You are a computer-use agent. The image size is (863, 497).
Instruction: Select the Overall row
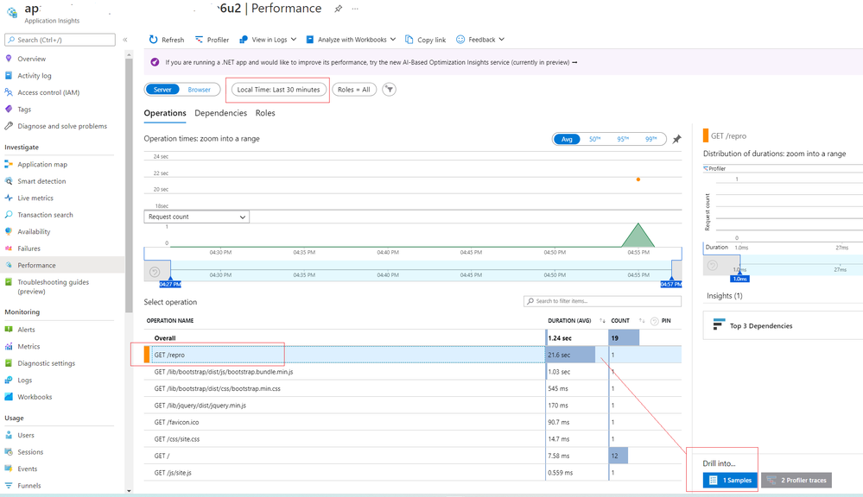413,338
